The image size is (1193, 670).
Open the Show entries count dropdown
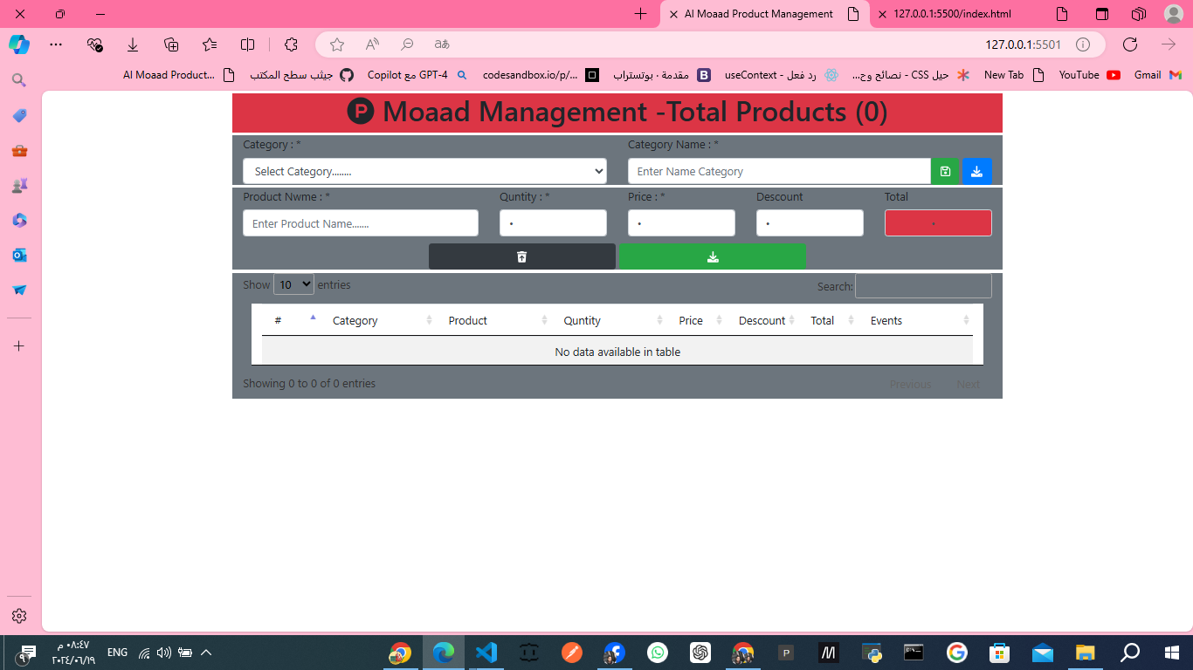[293, 284]
